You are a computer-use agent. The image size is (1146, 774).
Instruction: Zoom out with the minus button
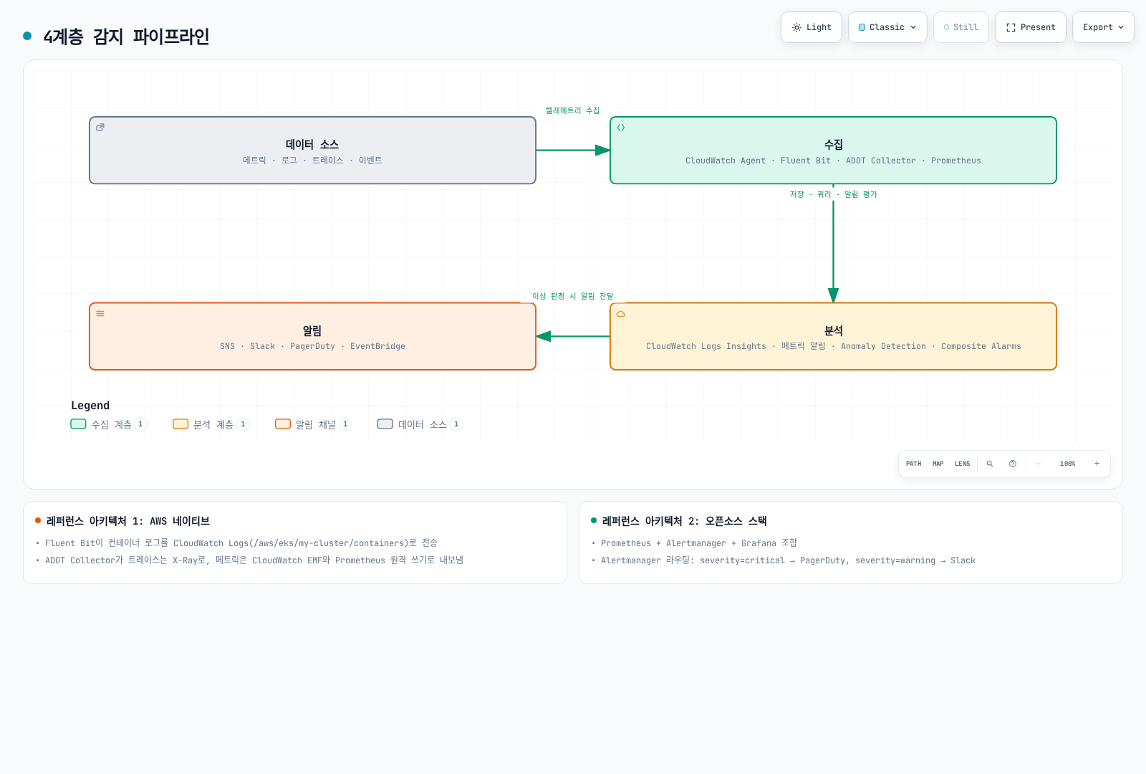point(1039,464)
